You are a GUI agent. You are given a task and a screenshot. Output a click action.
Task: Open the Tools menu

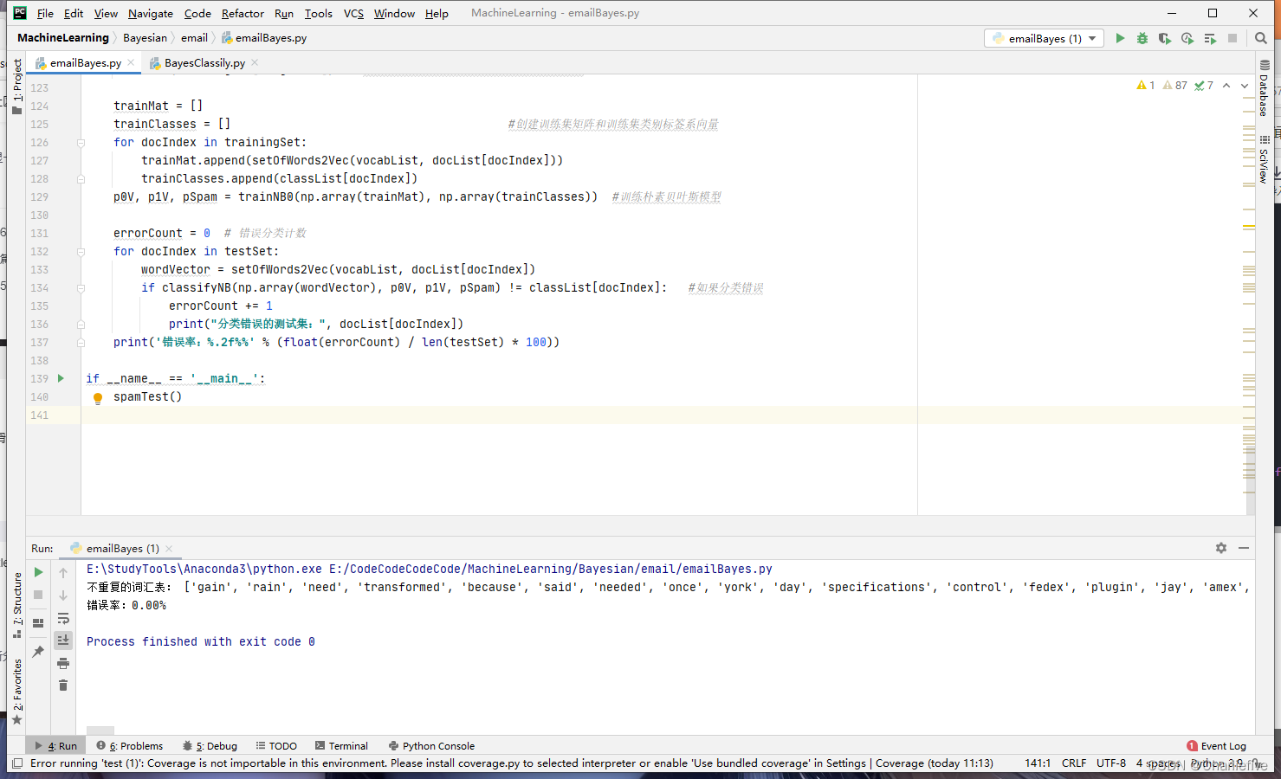(x=318, y=13)
